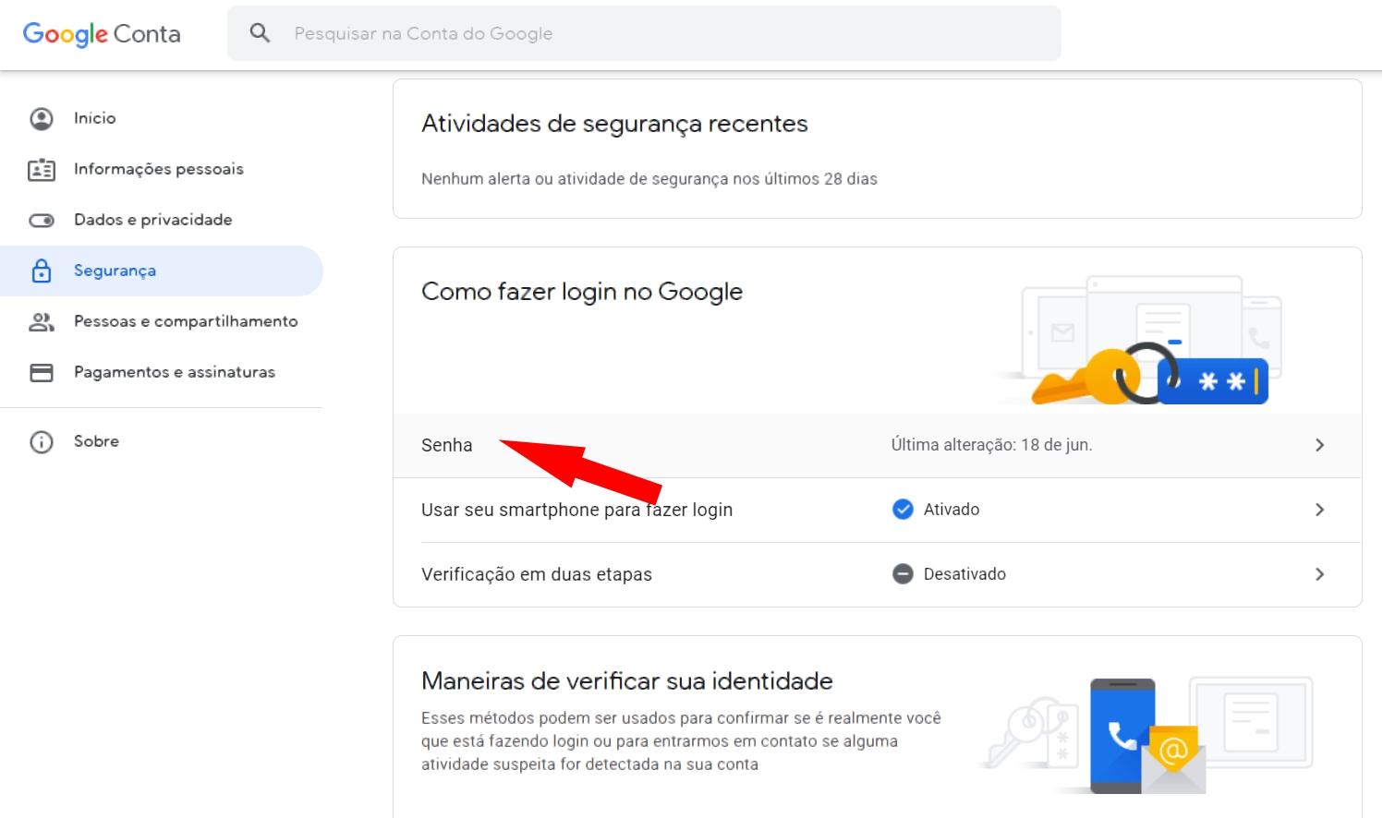
Task: Click the Pagamentos e assinaturas card icon
Action: click(42, 372)
